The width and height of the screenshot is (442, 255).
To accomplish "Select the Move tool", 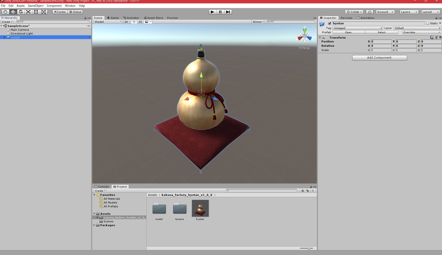I will click(12, 12).
